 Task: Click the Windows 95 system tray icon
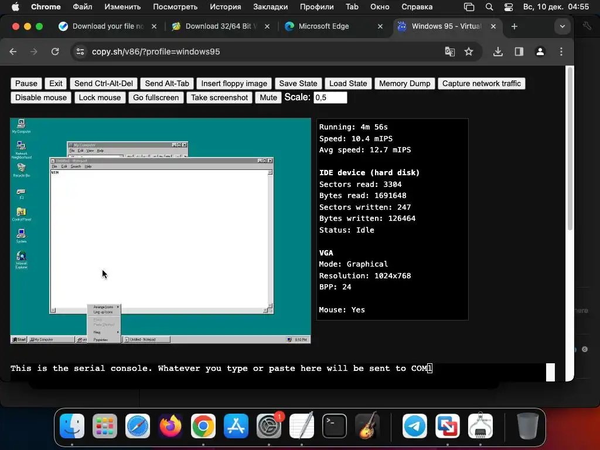(289, 339)
